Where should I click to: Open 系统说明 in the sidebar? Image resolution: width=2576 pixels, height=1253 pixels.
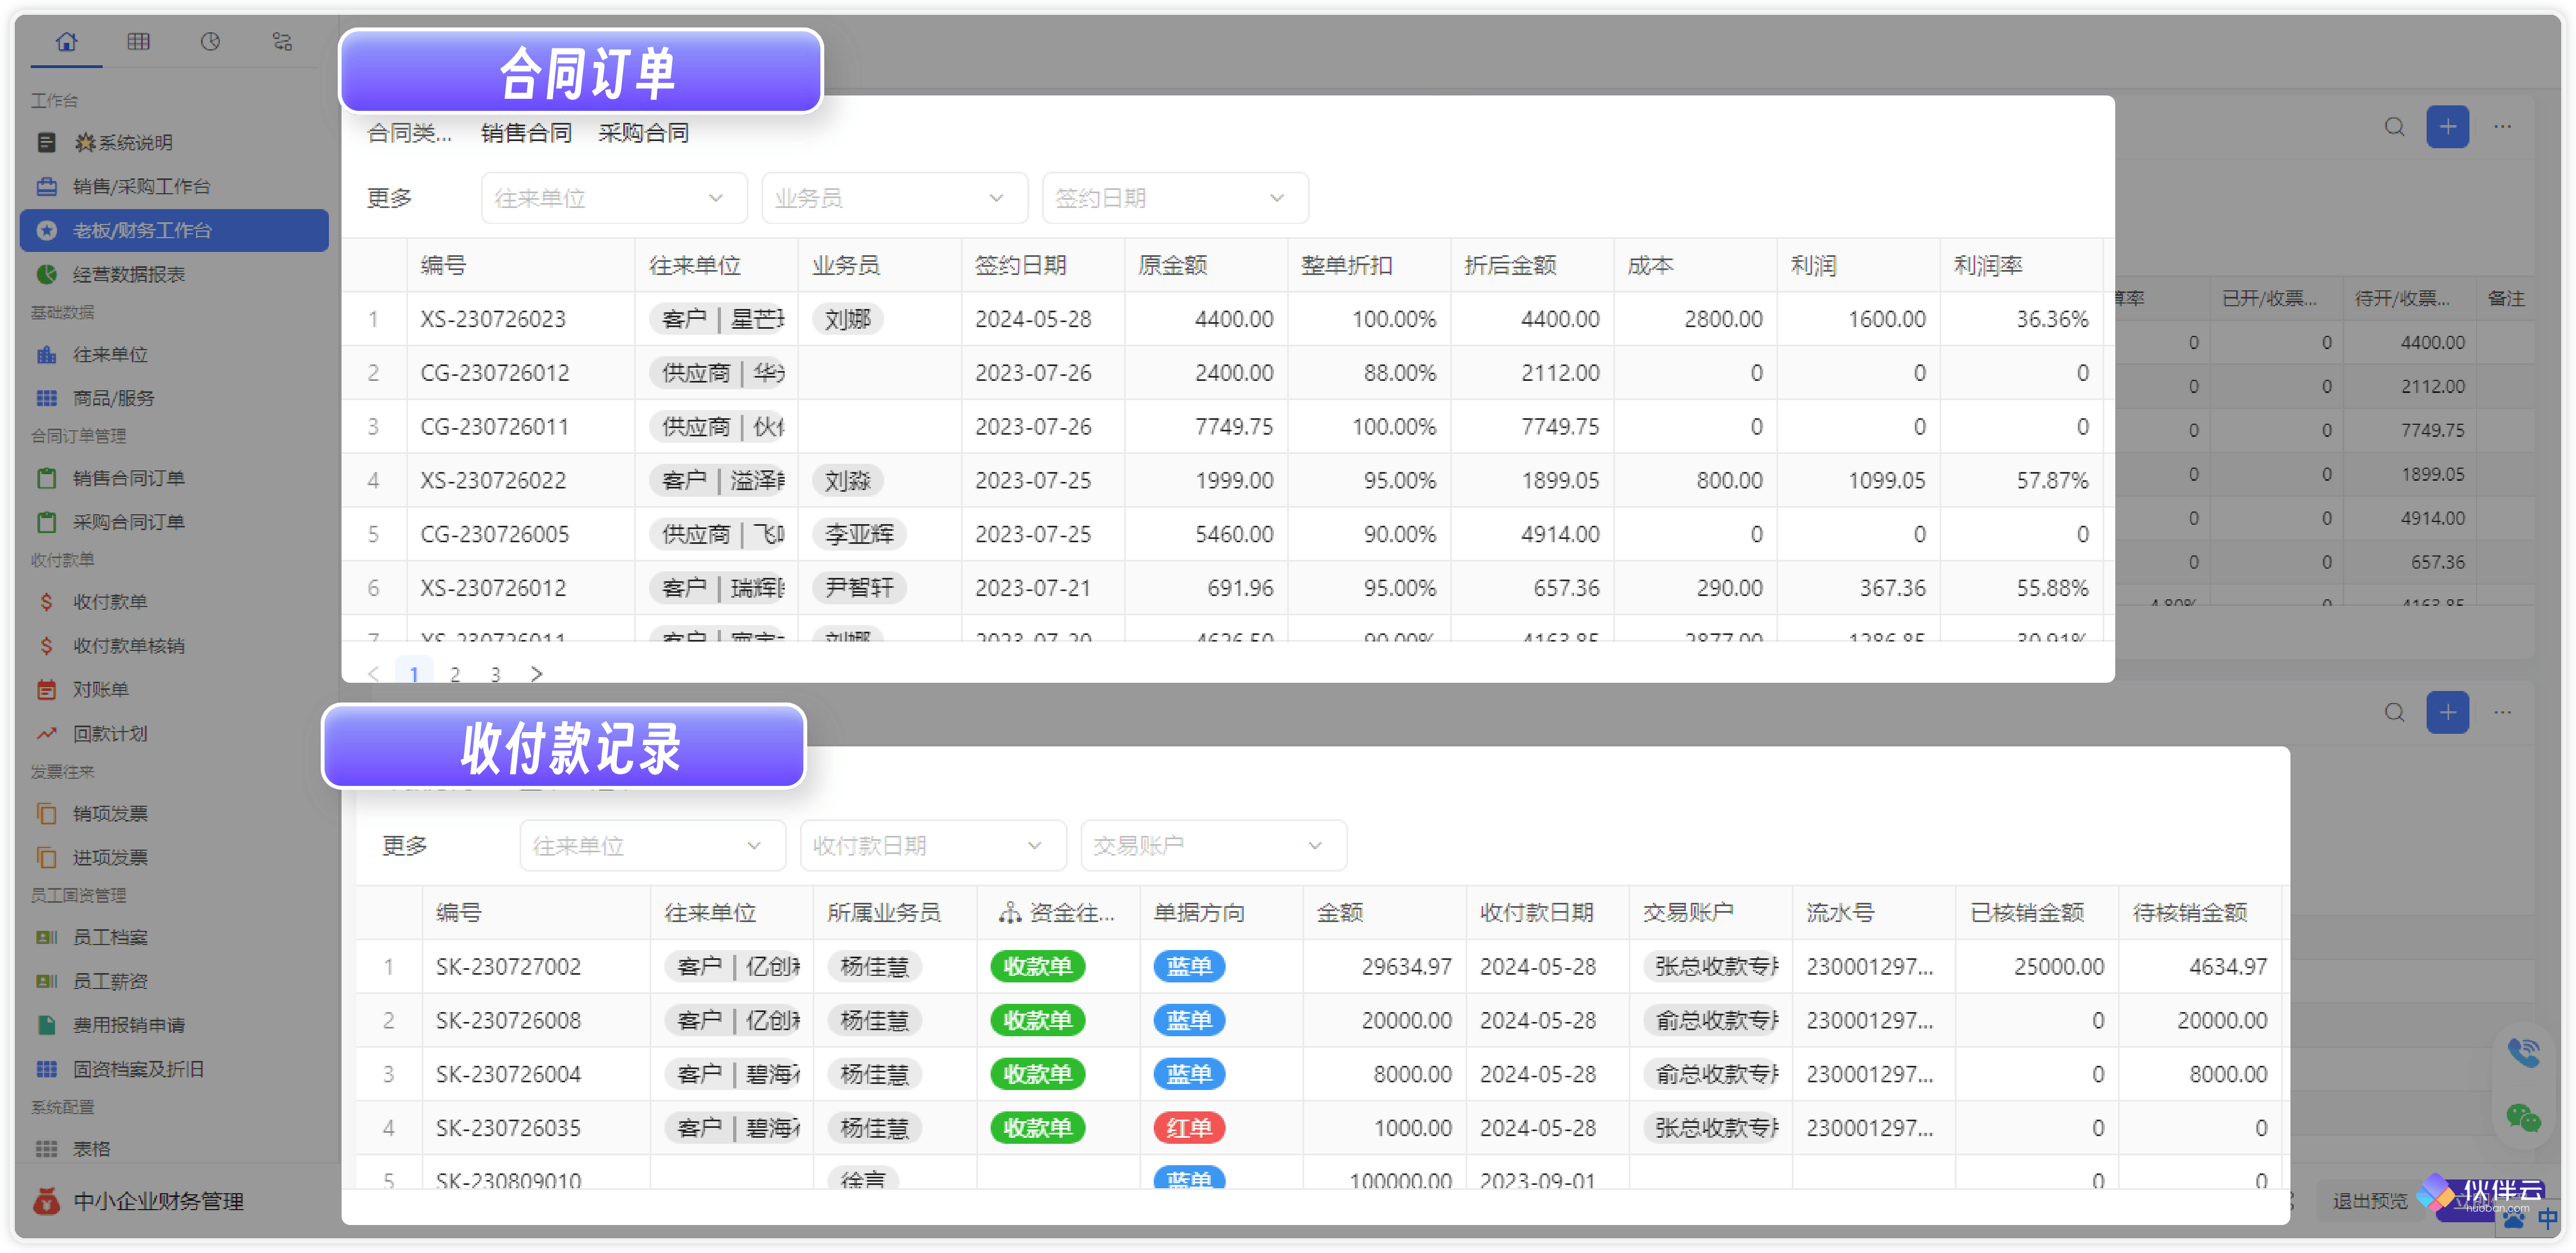[123, 142]
